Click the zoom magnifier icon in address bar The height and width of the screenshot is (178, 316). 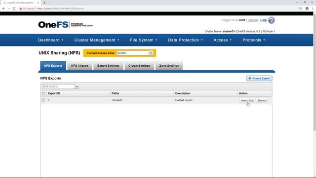(x=301, y=9)
